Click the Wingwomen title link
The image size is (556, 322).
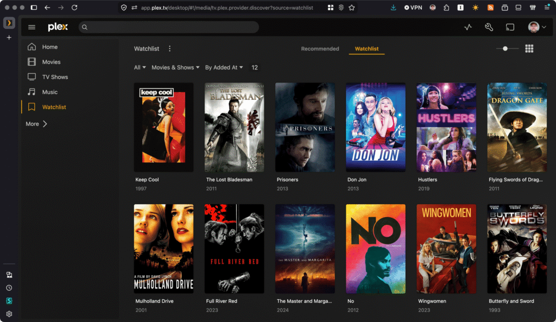point(432,301)
